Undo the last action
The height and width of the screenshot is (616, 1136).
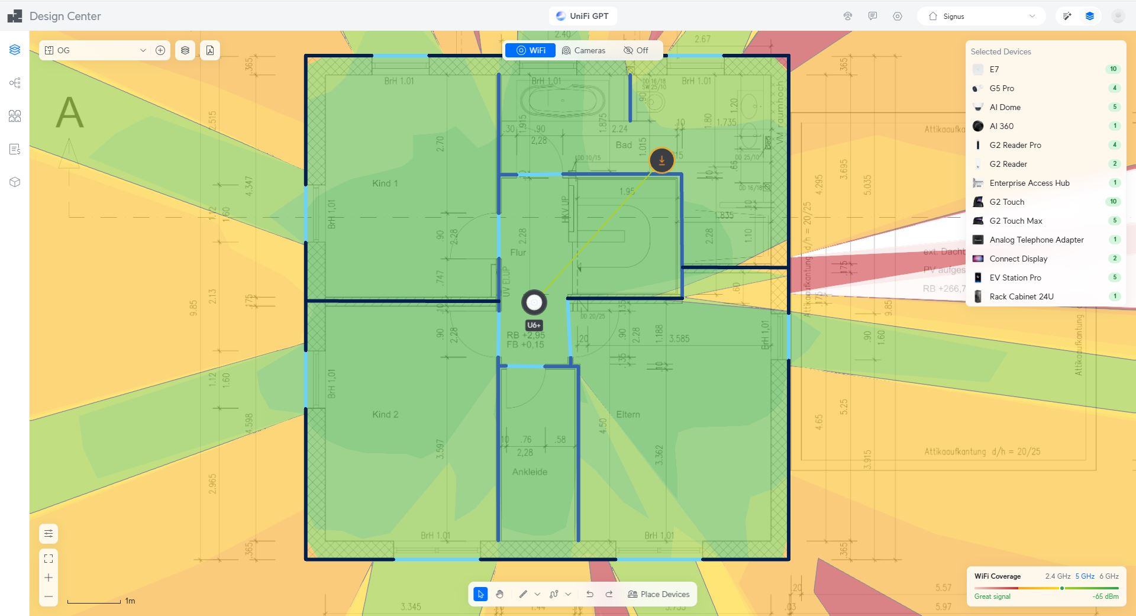click(x=589, y=594)
